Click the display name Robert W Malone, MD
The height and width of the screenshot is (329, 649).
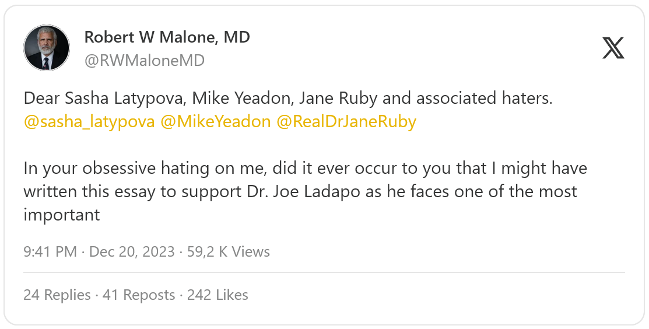click(x=167, y=37)
